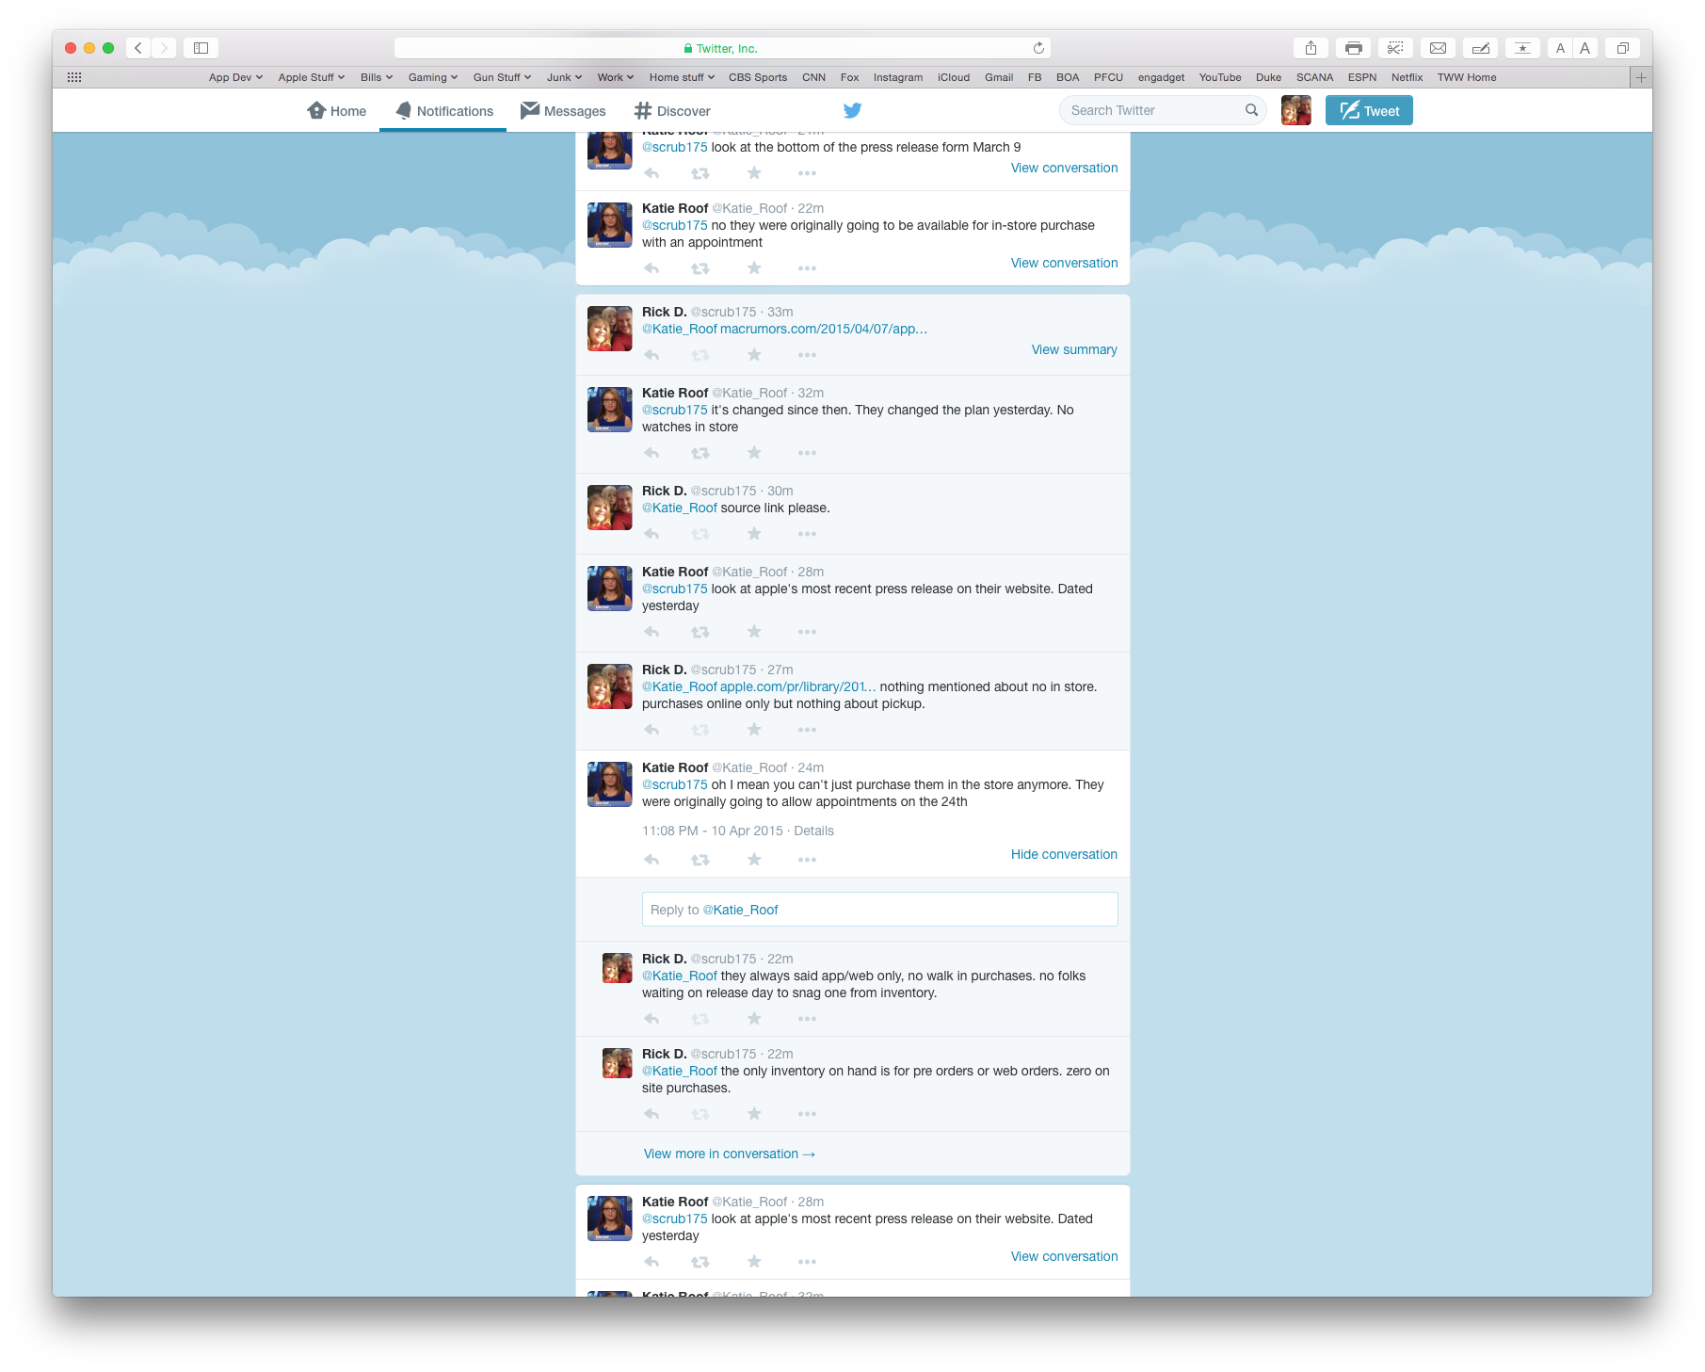The image size is (1705, 1372).
Task: Open the Share menu icon in toolbar
Action: [x=1311, y=48]
